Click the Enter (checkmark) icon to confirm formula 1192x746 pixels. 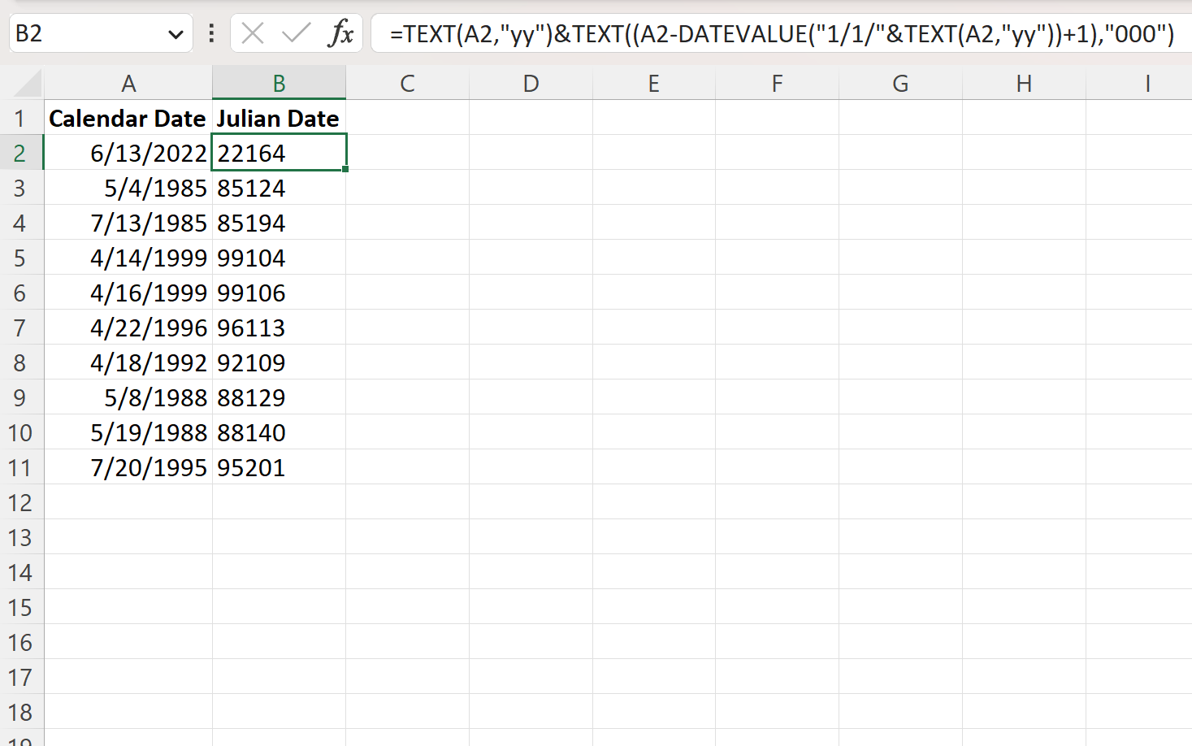pyautogui.click(x=297, y=33)
